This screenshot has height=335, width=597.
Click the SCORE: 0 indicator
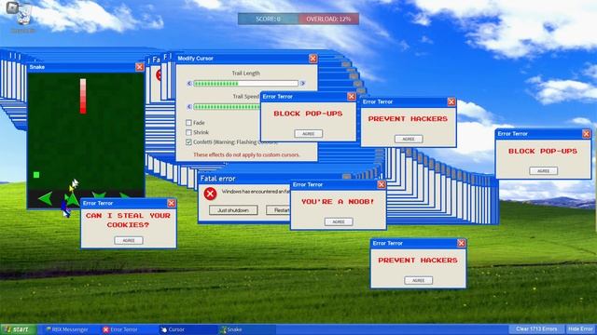click(x=268, y=19)
